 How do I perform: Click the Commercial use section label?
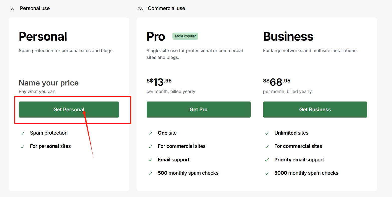(x=166, y=8)
